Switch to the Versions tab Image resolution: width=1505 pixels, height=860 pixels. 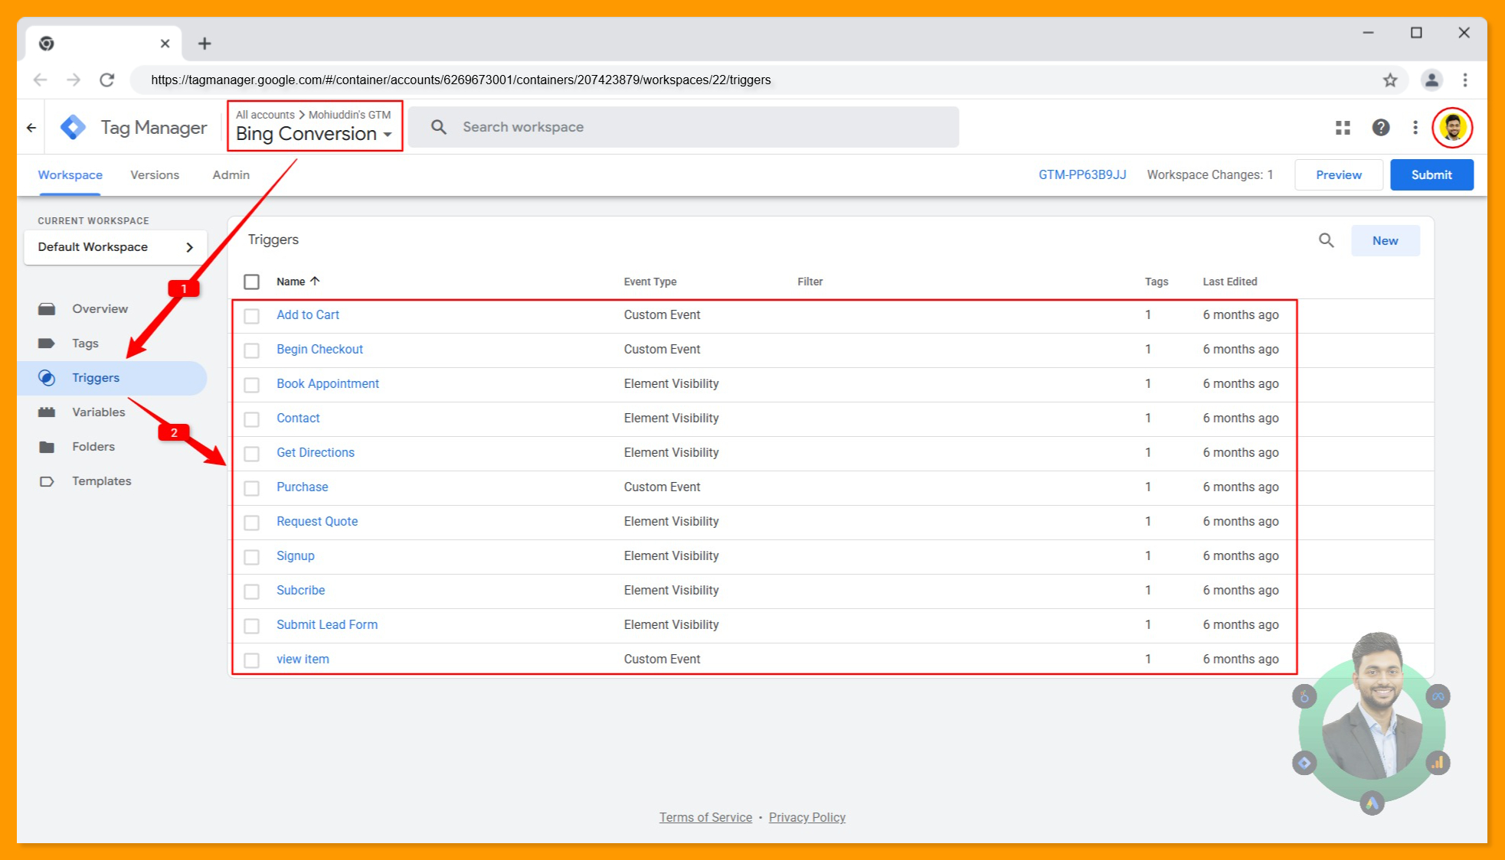(x=154, y=174)
